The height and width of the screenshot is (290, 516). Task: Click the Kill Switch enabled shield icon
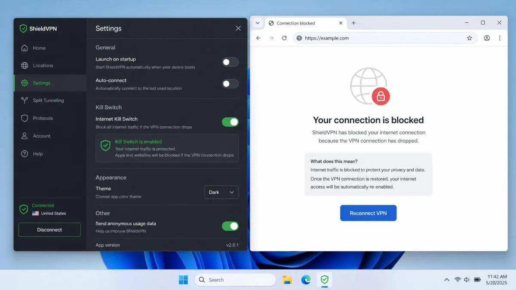click(105, 145)
